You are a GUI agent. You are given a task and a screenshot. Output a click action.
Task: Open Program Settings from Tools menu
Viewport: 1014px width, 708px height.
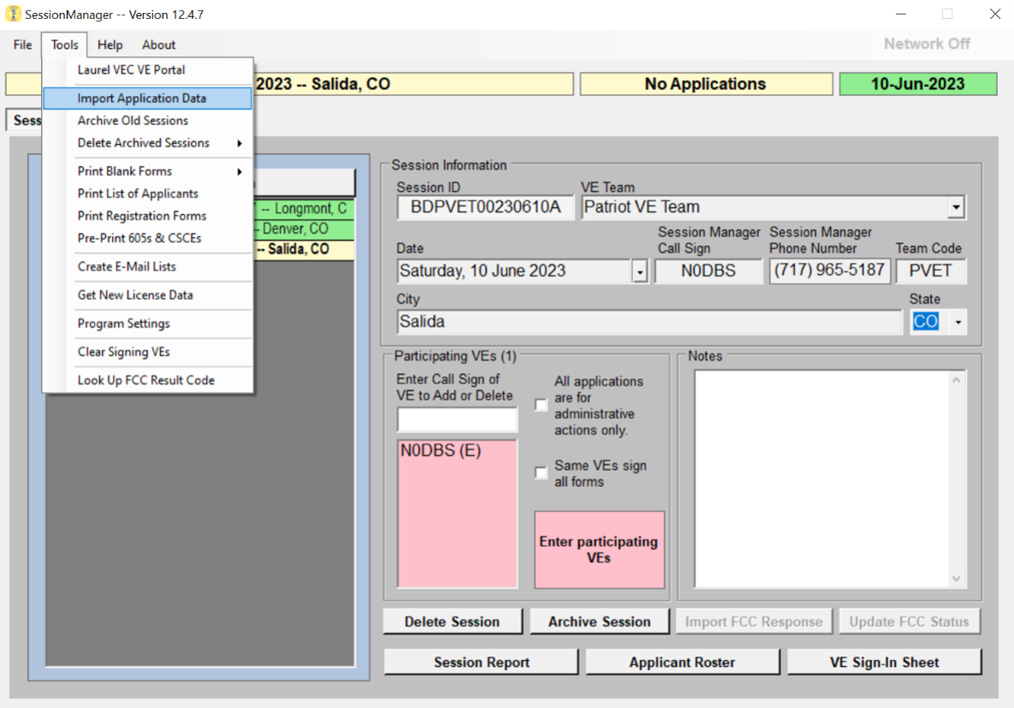[x=147, y=324]
